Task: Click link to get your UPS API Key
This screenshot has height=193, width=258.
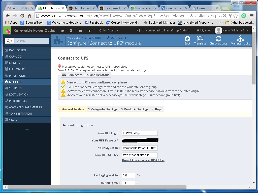Action: 143,160
